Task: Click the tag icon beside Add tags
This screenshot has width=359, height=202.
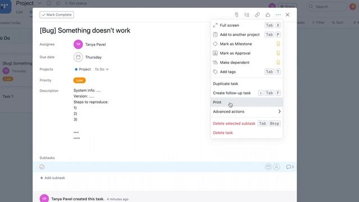Action: (215, 72)
